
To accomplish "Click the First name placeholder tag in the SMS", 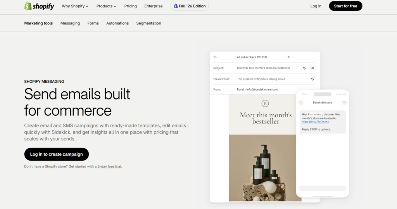I will [314, 115].
